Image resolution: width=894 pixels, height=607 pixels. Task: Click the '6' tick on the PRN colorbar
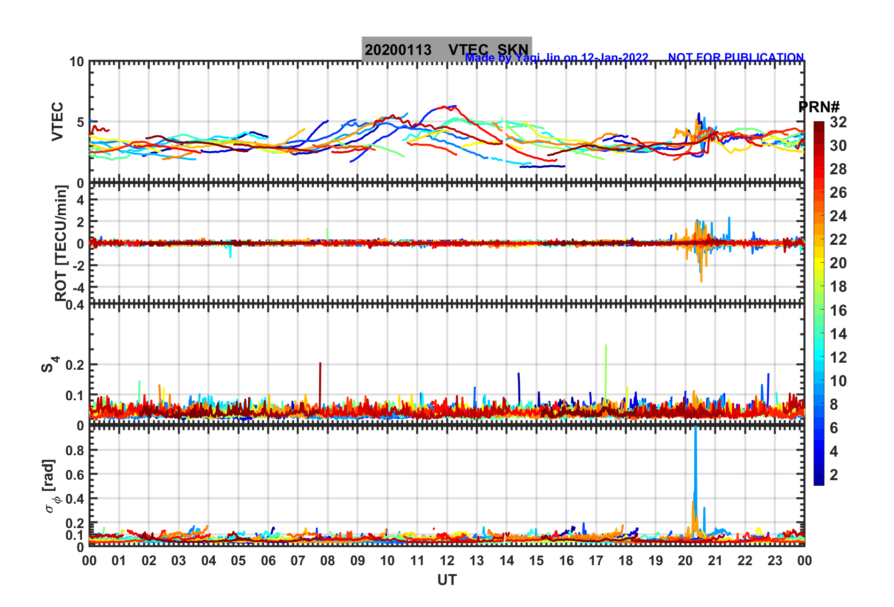[x=834, y=428]
